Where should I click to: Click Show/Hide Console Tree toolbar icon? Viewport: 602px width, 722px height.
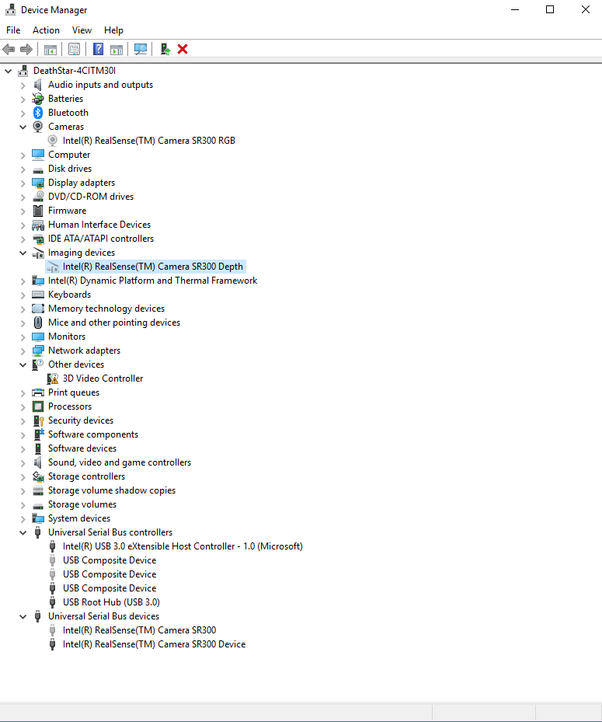pyautogui.click(x=50, y=49)
